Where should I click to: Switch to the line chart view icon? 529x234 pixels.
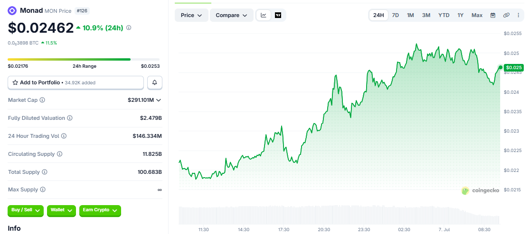(x=264, y=15)
